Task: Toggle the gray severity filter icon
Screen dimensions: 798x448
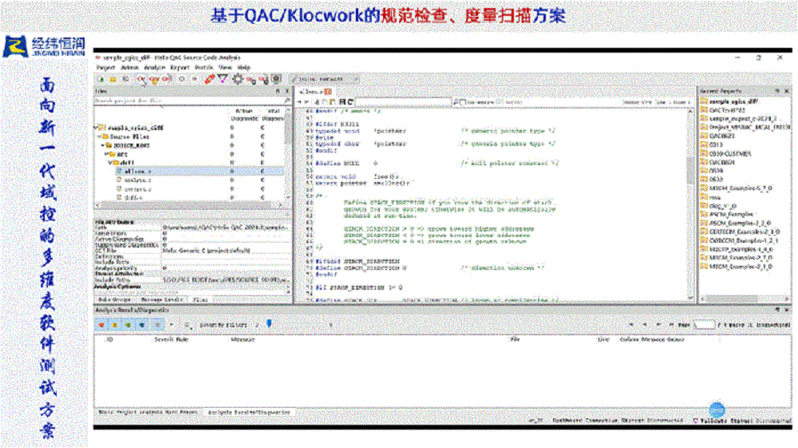Action: 158,325
